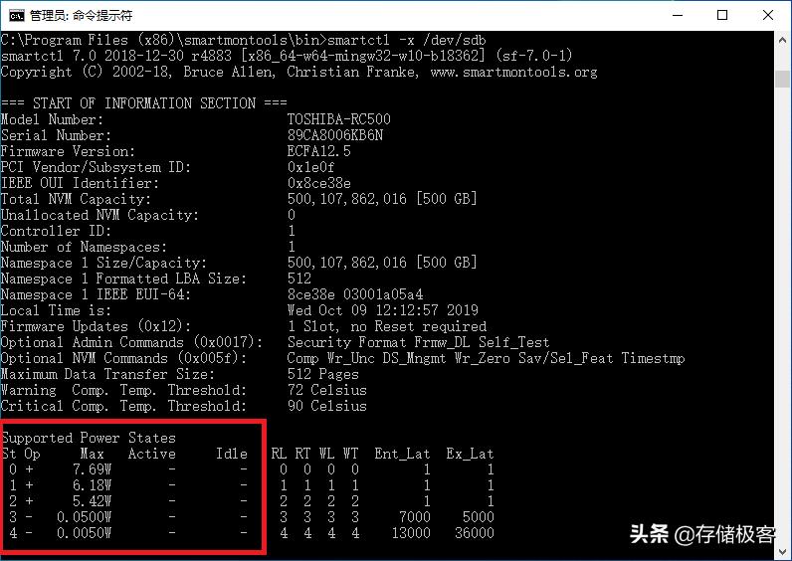Click the scrollbar up arrow
Image resolution: width=792 pixels, height=561 pixels.
pos(782,40)
